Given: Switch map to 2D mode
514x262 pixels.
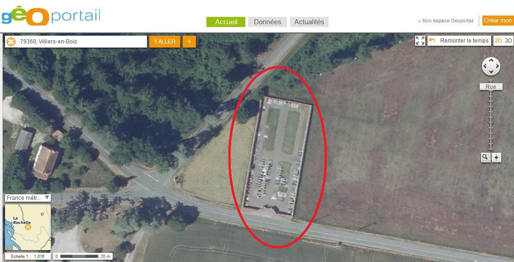Looking at the screenshot, I should click(498, 41).
